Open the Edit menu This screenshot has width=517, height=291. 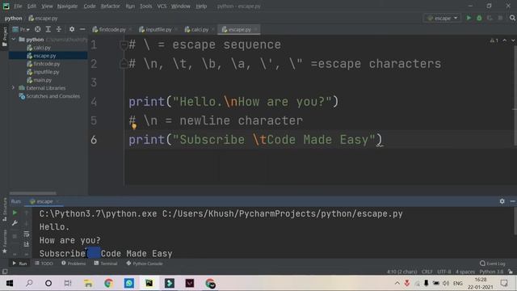(x=32, y=6)
